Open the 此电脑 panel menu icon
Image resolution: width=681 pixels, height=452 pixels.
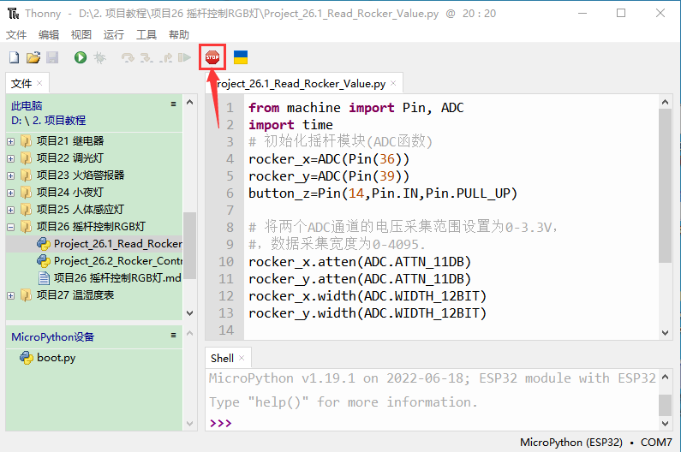[x=173, y=104]
